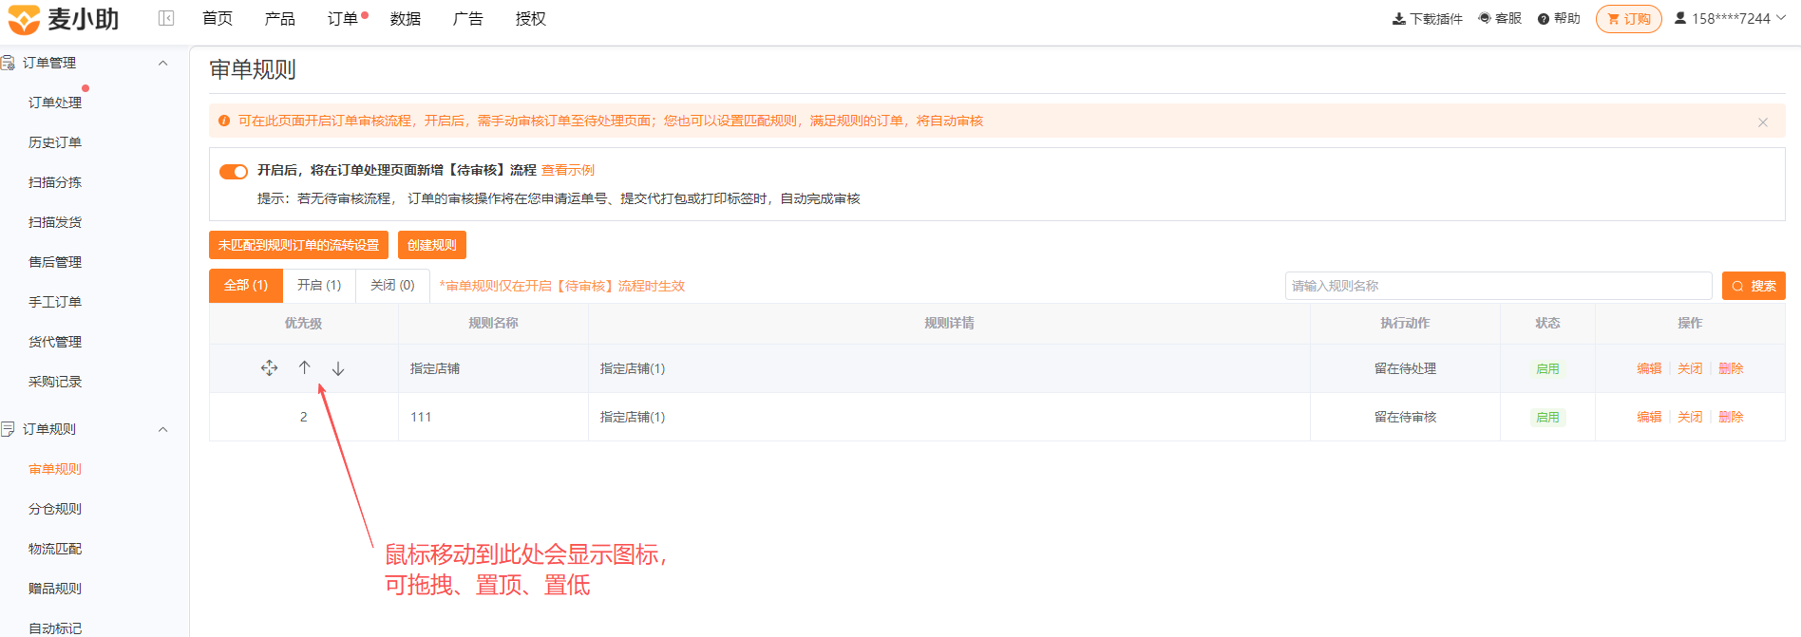Edit the 111 rule
Image resolution: width=1801 pixels, height=637 pixels.
[x=1649, y=417]
